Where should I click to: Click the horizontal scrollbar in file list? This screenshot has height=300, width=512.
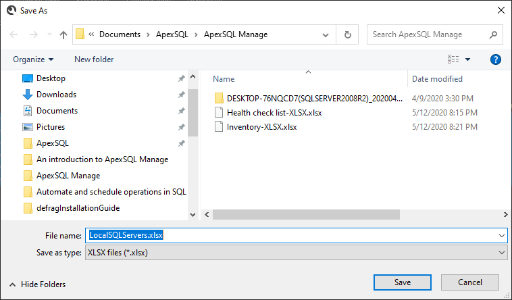click(x=306, y=215)
